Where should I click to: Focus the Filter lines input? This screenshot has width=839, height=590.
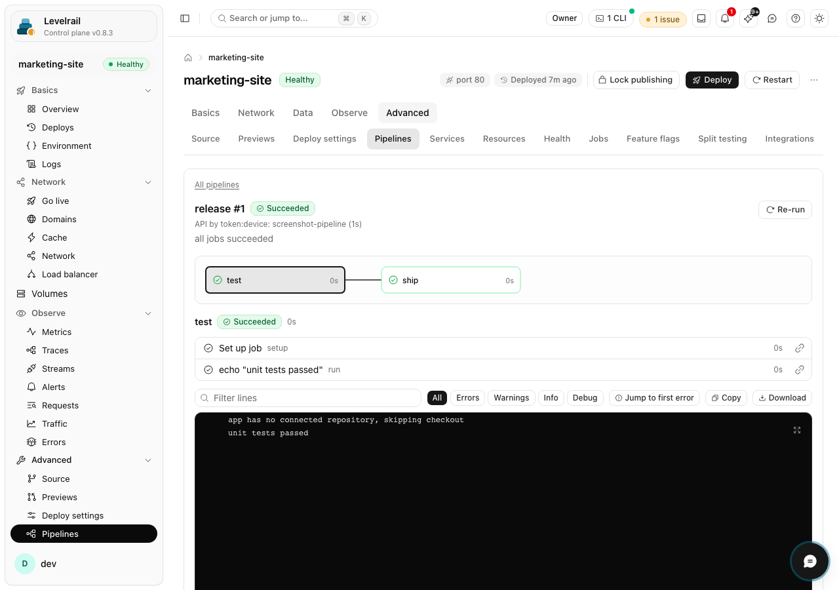[x=308, y=398]
